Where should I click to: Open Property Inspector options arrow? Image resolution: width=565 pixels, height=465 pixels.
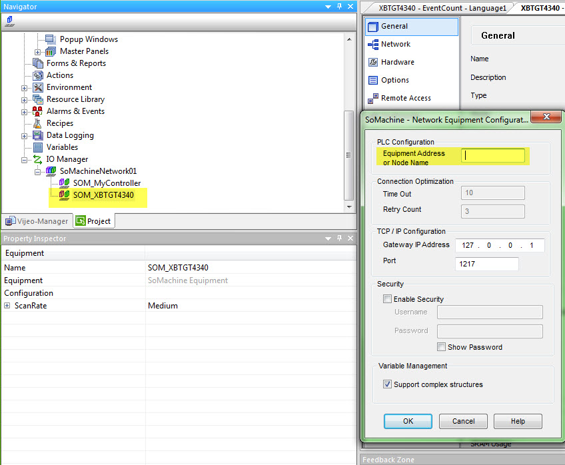click(328, 238)
